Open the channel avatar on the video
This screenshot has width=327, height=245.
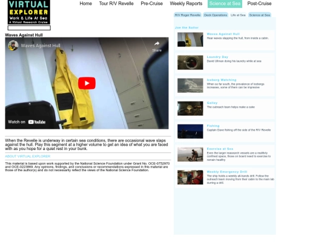[13, 45]
